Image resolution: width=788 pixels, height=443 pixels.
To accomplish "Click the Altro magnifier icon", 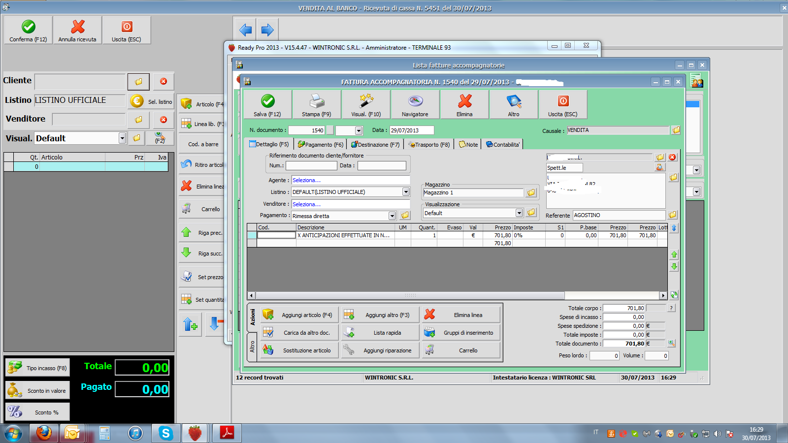I will 514,101.
